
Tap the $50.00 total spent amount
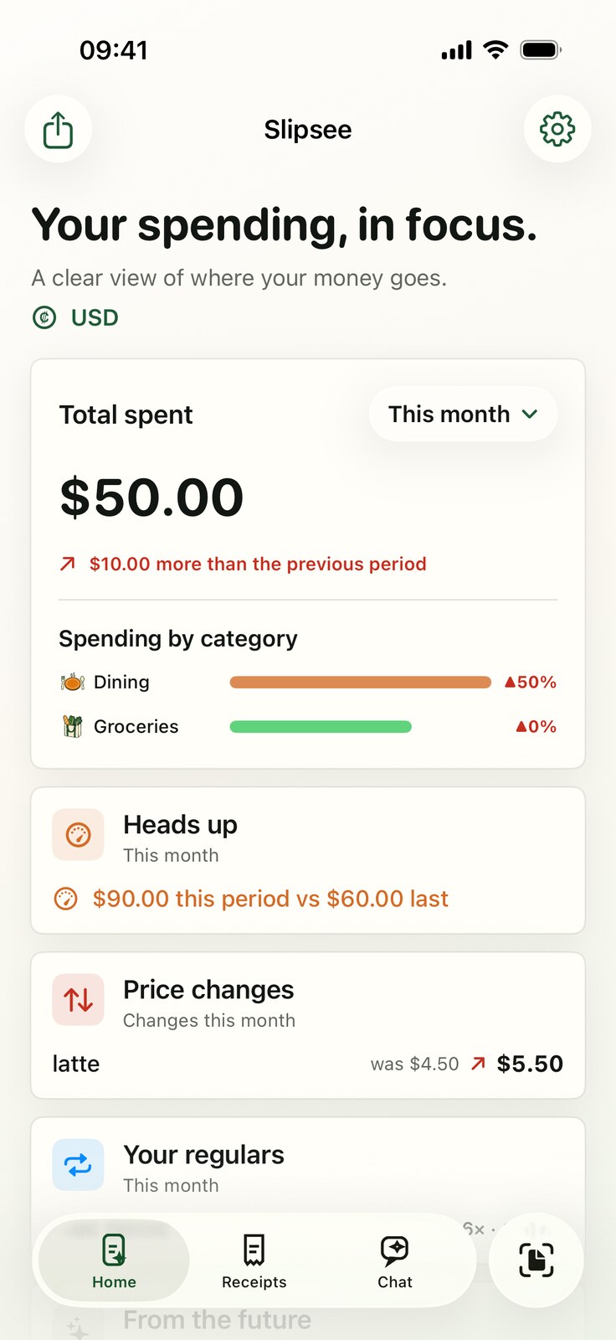click(151, 497)
